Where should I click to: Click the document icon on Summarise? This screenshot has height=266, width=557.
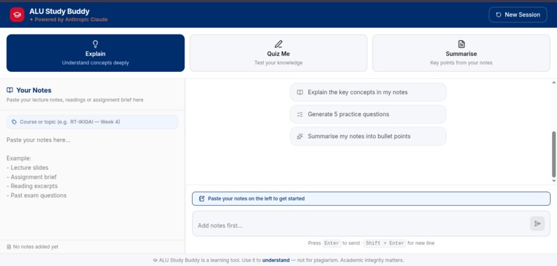click(x=461, y=44)
